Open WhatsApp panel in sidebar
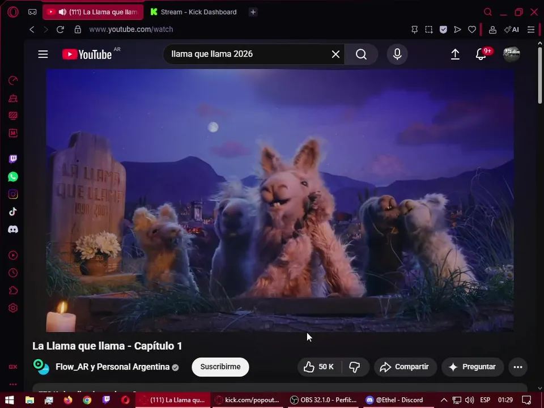 [13, 177]
